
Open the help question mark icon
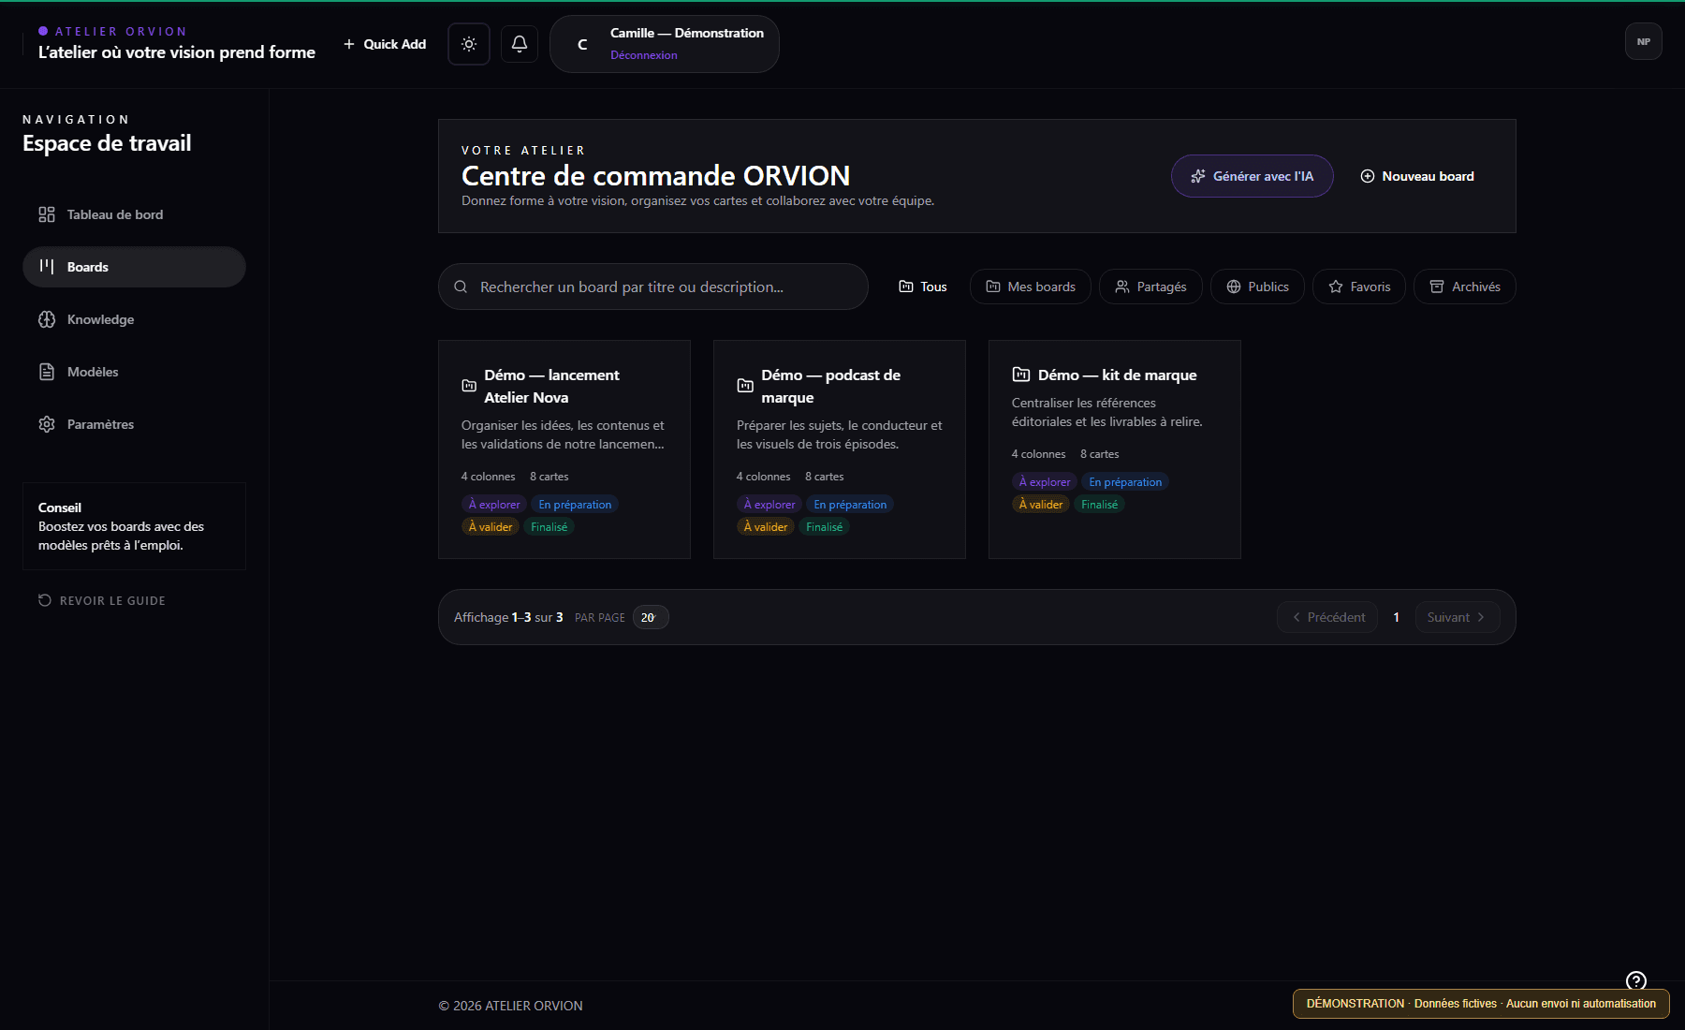point(1636,980)
